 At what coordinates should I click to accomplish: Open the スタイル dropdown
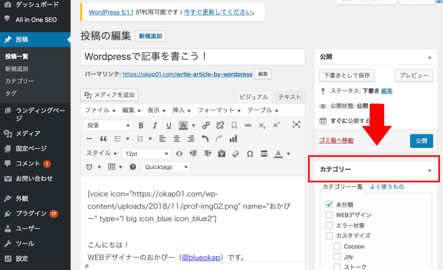101,153
